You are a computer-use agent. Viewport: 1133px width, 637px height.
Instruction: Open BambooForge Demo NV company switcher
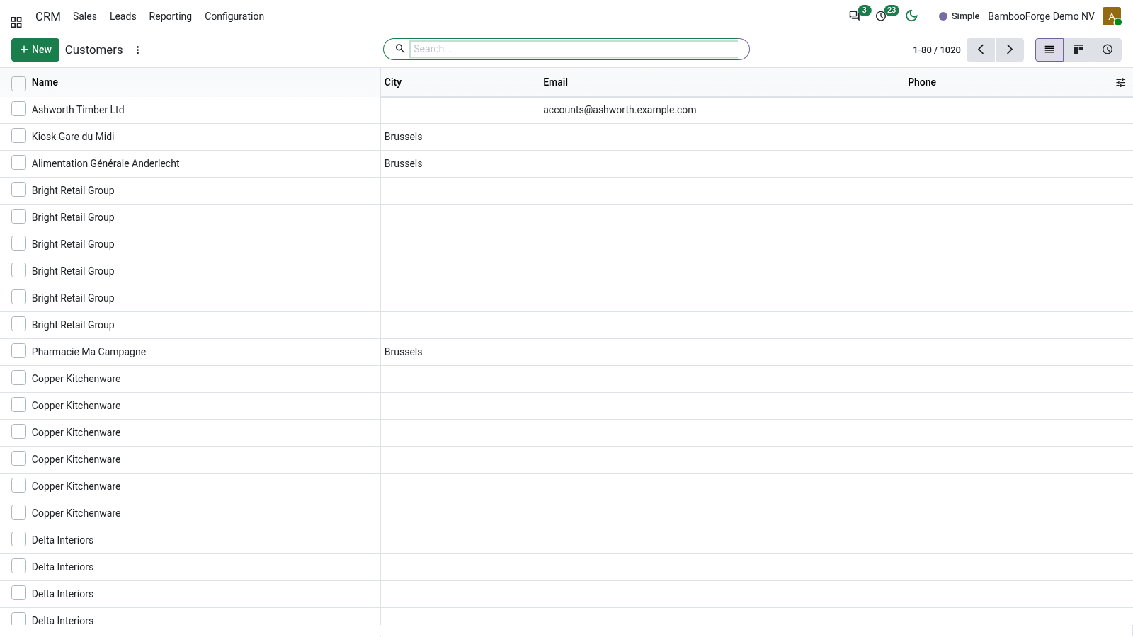tap(1041, 16)
